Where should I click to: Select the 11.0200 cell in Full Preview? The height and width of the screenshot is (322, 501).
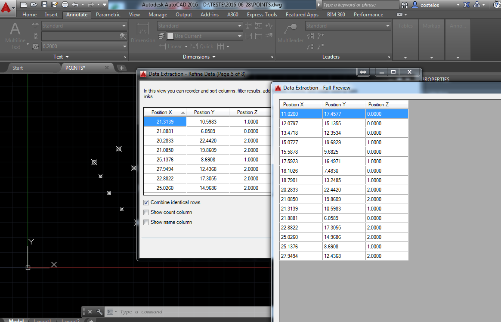tap(301, 114)
